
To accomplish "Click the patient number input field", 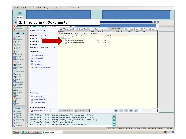I will click(20, 18).
